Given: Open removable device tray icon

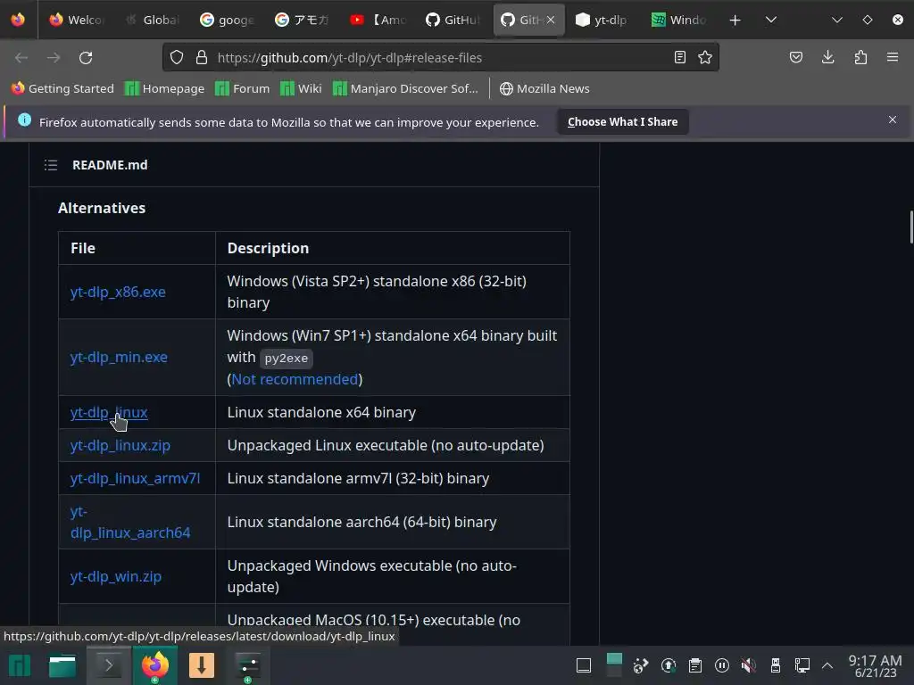Looking at the screenshot, I should click(x=776, y=665).
